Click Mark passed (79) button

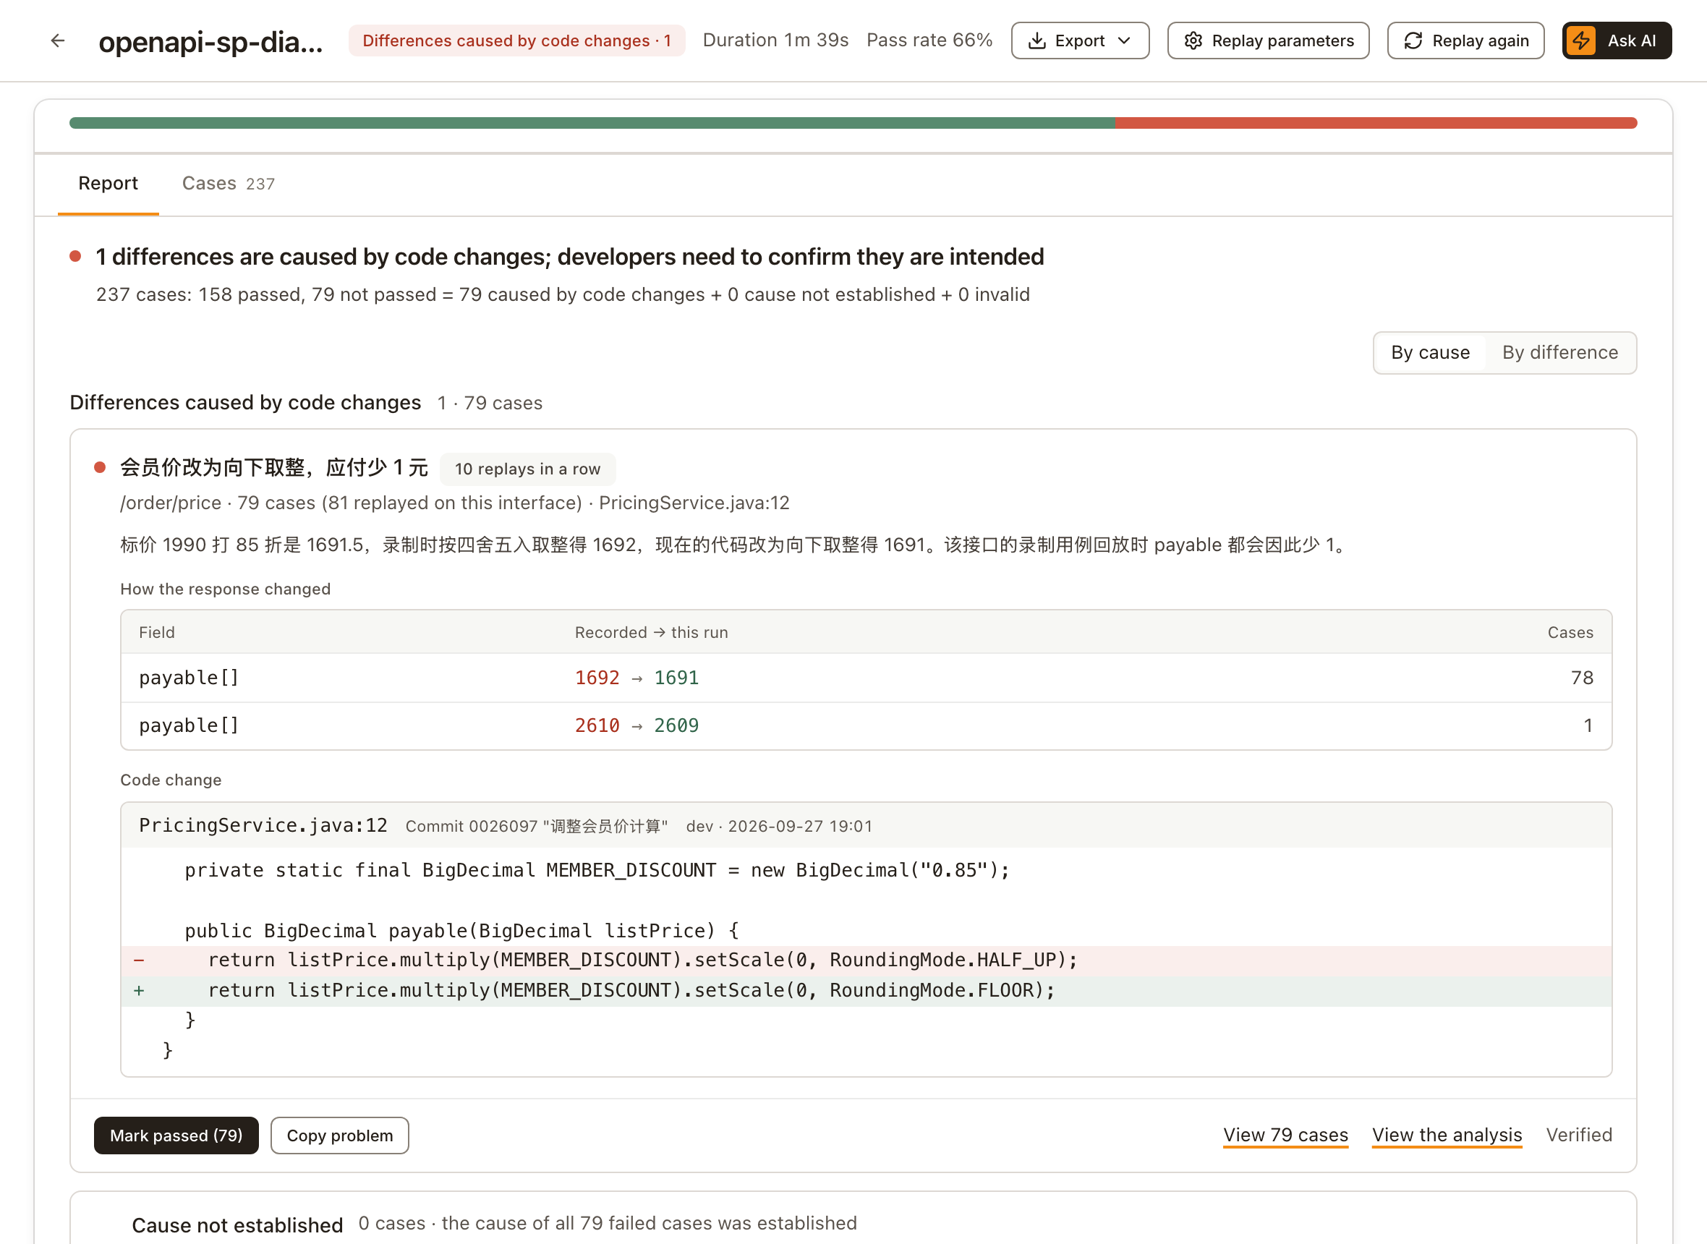click(x=176, y=1136)
